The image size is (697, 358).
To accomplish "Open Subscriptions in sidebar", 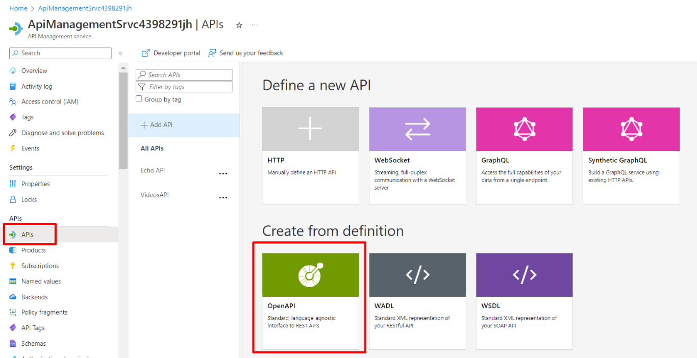I will 40,266.
